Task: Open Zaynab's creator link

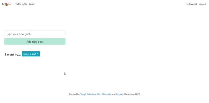Action: [120, 94]
